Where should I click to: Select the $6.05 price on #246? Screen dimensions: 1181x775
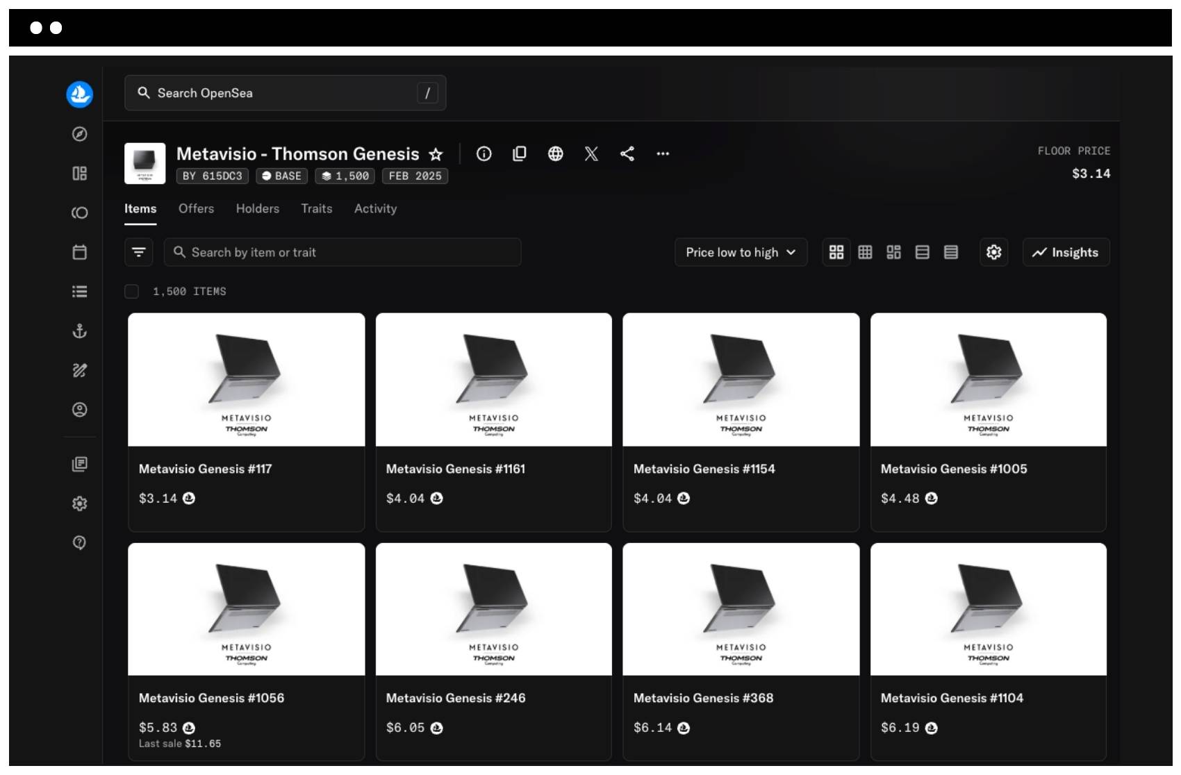click(406, 728)
